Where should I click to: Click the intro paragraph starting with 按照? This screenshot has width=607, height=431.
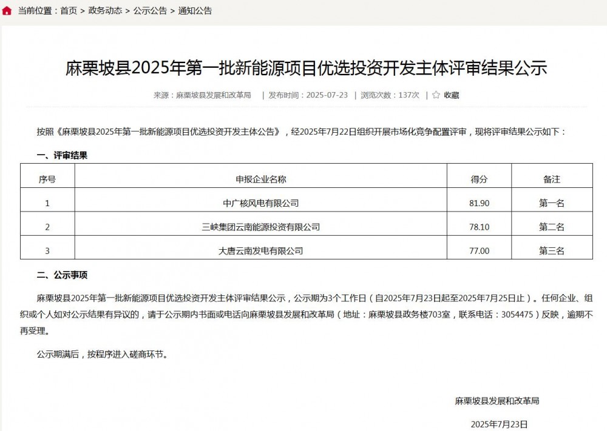click(302, 132)
